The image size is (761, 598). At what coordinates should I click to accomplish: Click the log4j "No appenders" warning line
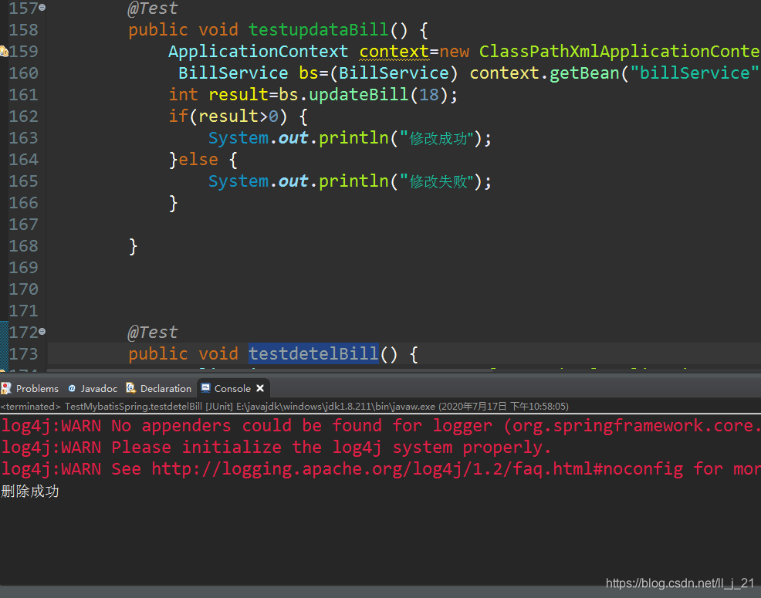(380, 426)
